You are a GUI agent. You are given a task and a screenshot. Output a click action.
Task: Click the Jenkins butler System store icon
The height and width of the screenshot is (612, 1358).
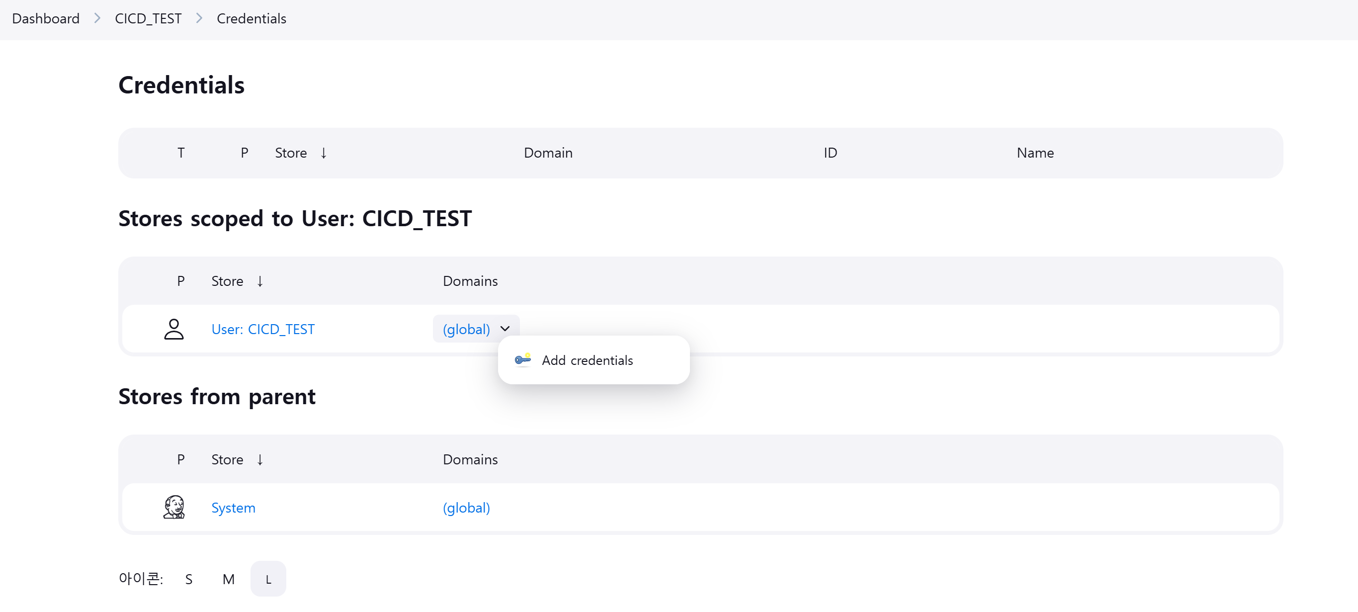click(173, 507)
